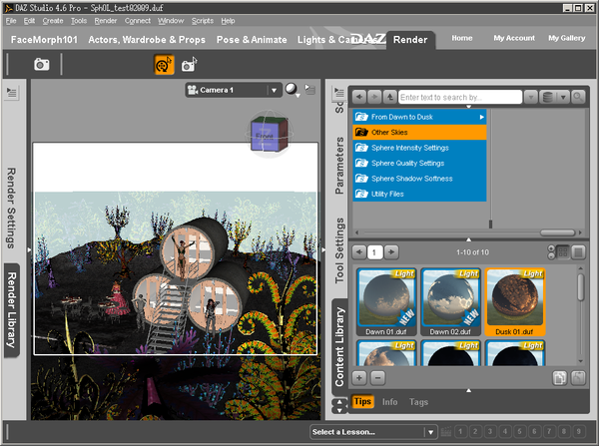This screenshot has width=599, height=446.
Task: Open left pane options menu icon
Action: click(11, 92)
